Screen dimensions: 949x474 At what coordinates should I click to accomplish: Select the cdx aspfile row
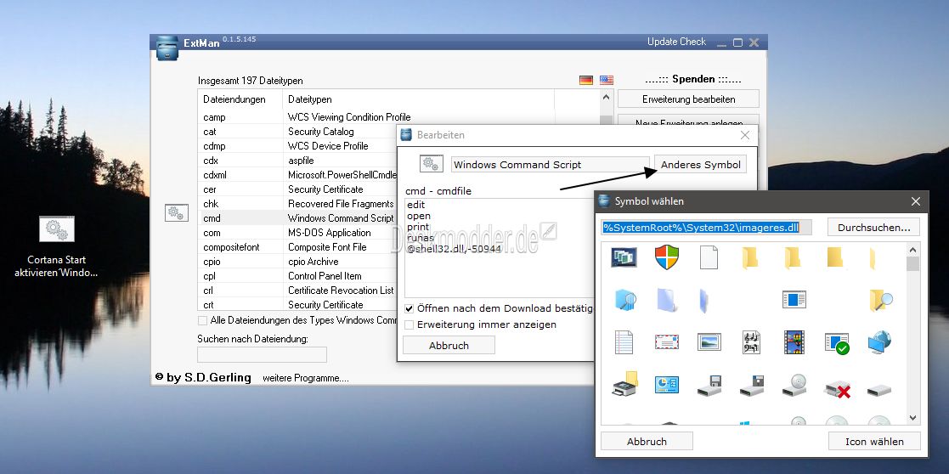[x=297, y=161]
